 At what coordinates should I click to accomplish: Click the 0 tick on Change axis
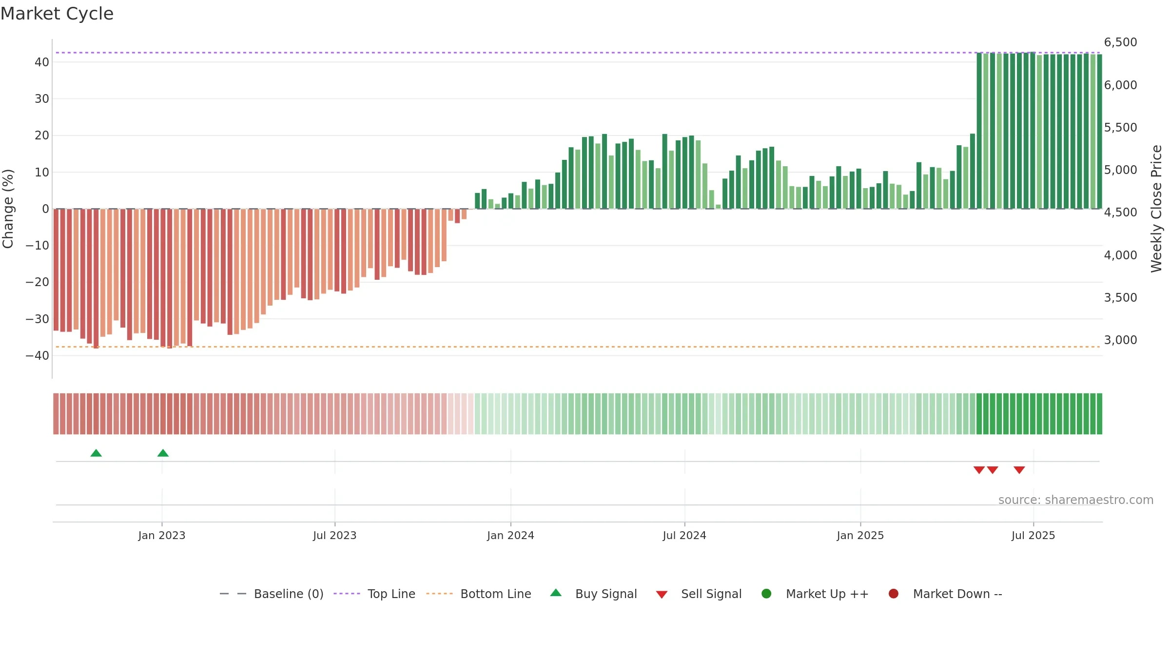point(46,209)
